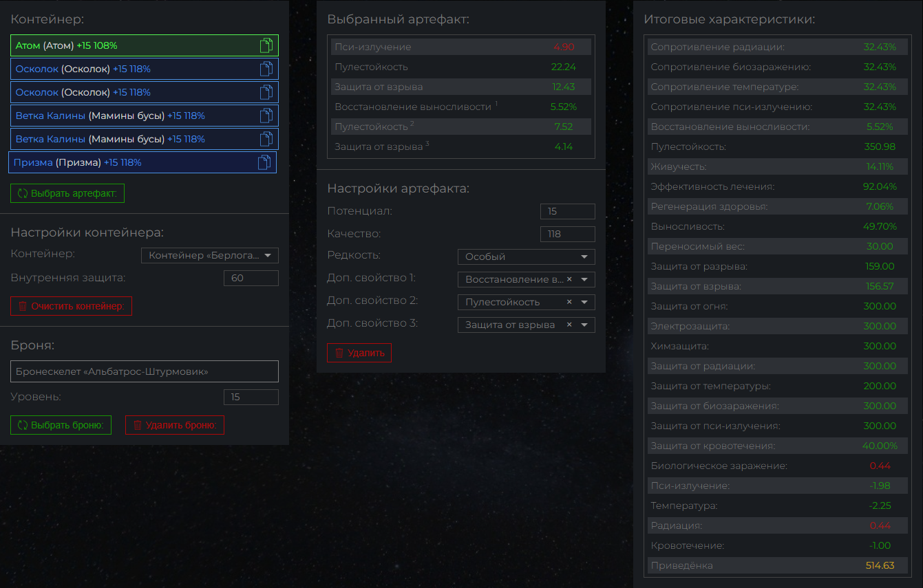The image size is (923, 588).
Task: Click the Пулестойкость 350.98 total row
Action: (778, 147)
